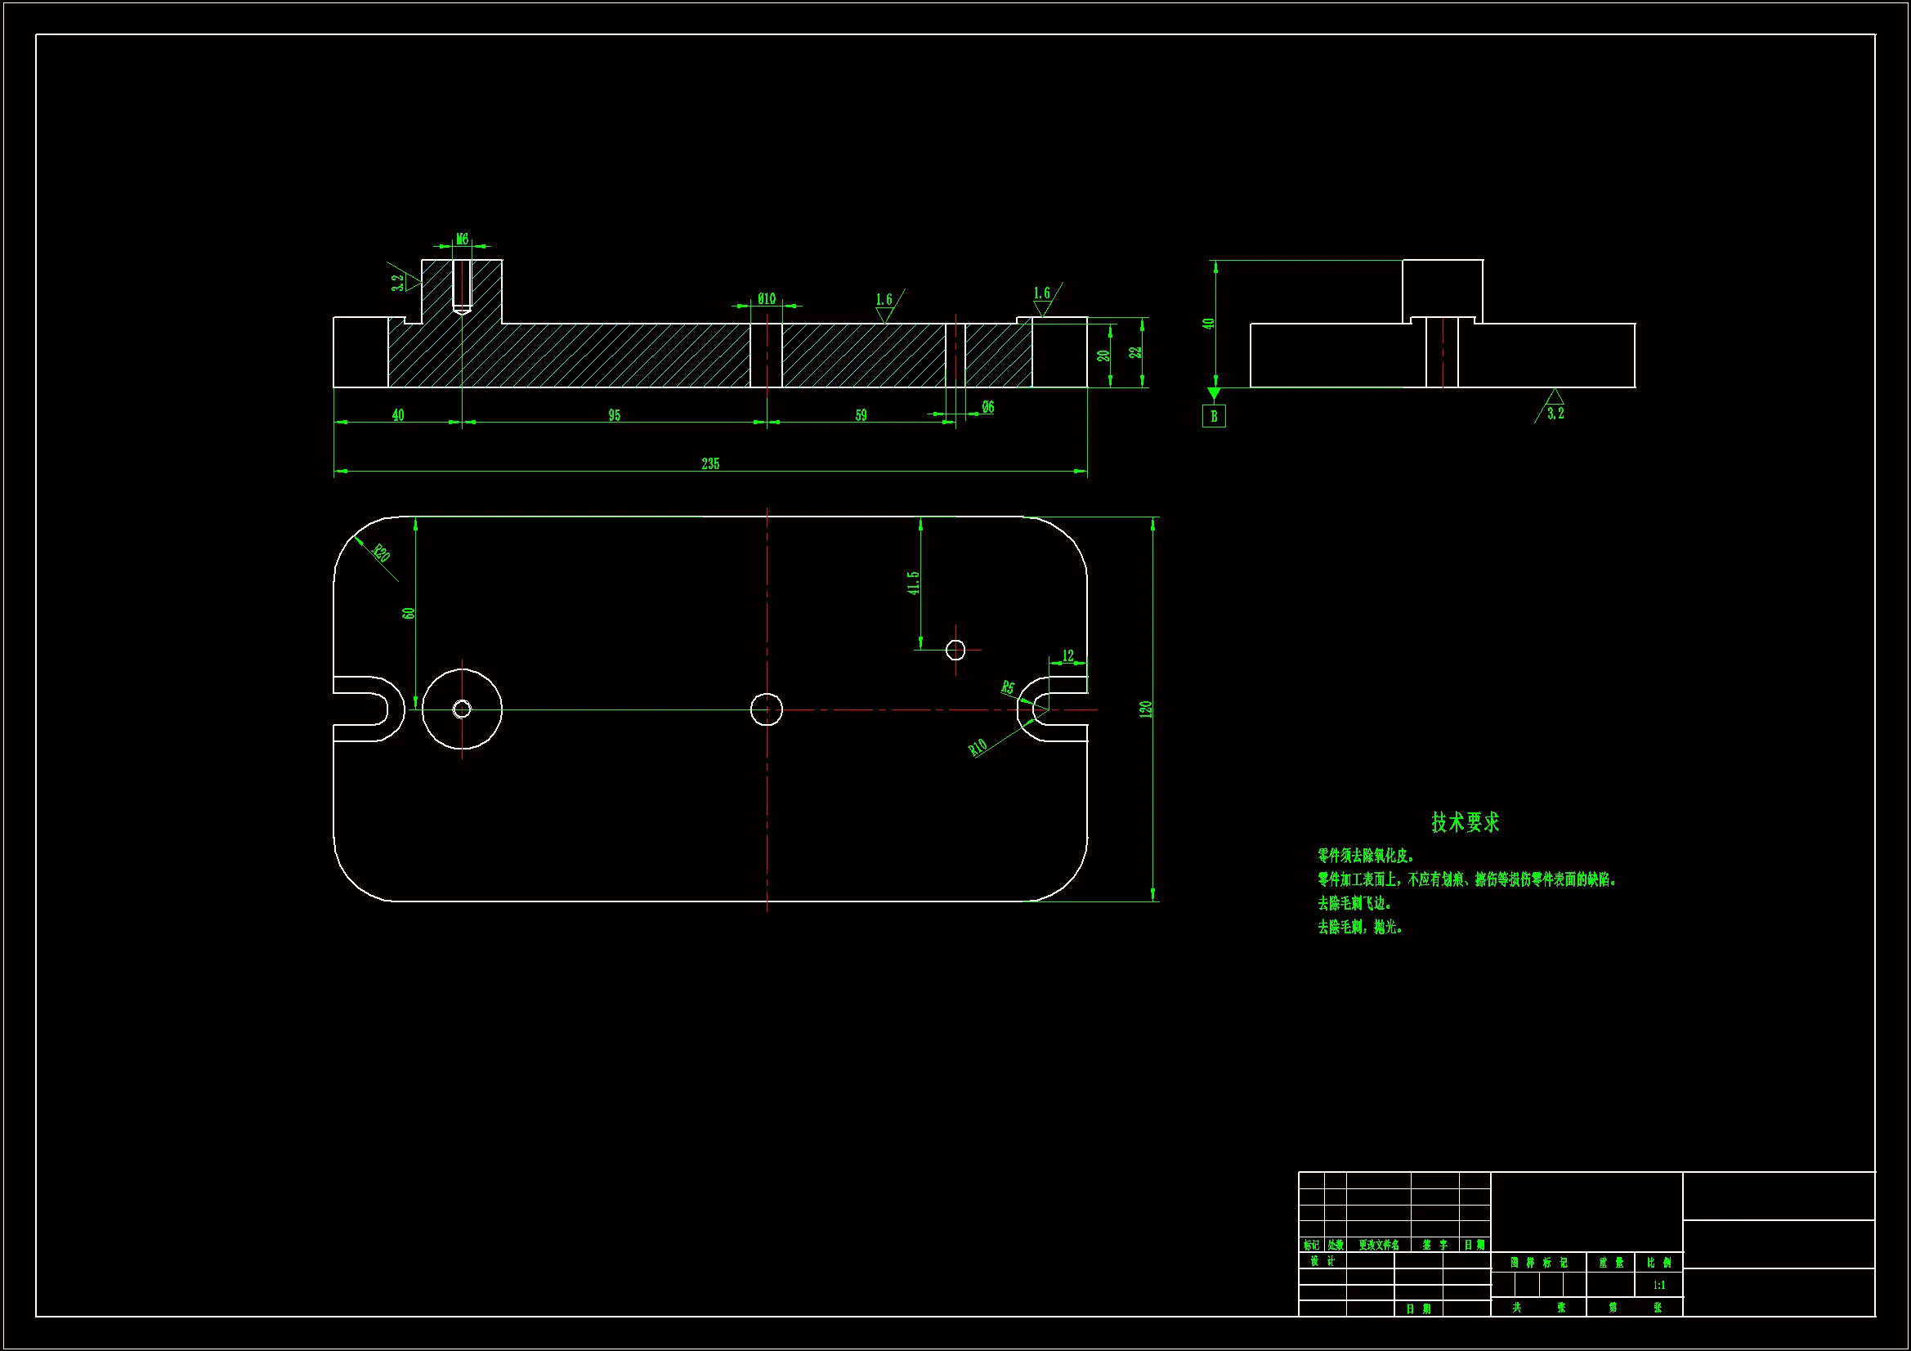Click the Ø10 hole diameter label

click(x=767, y=298)
